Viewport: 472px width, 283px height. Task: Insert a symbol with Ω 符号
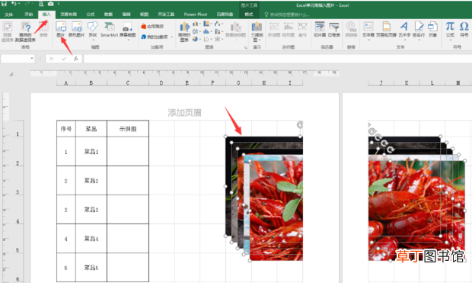click(x=464, y=29)
